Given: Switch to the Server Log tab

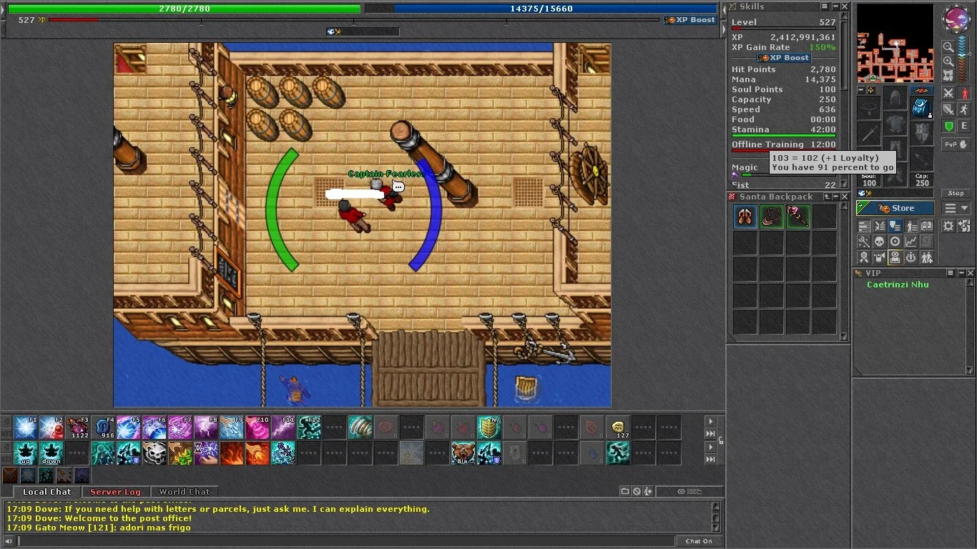Looking at the screenshot, I should tap(115, 492).
